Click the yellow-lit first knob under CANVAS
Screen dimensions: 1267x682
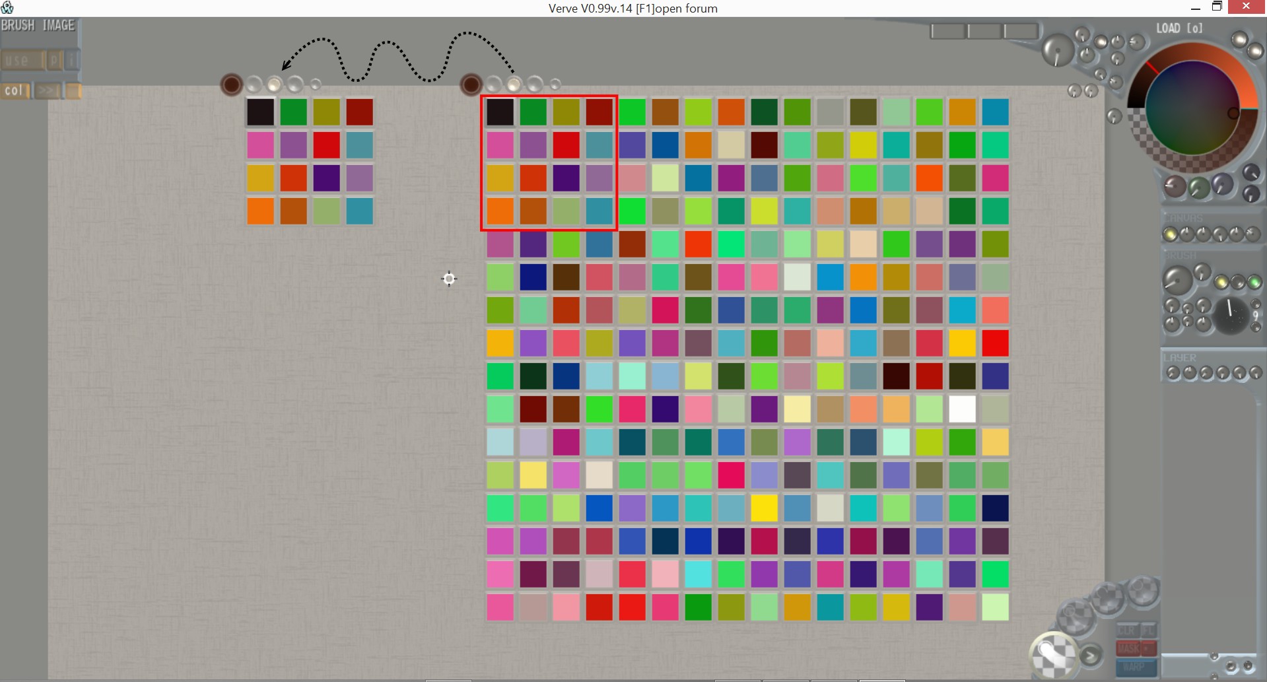tap(1170, 234)
